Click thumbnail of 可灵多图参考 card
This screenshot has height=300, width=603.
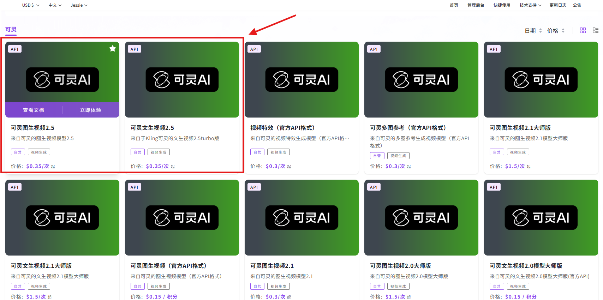(x=421, y=79)
